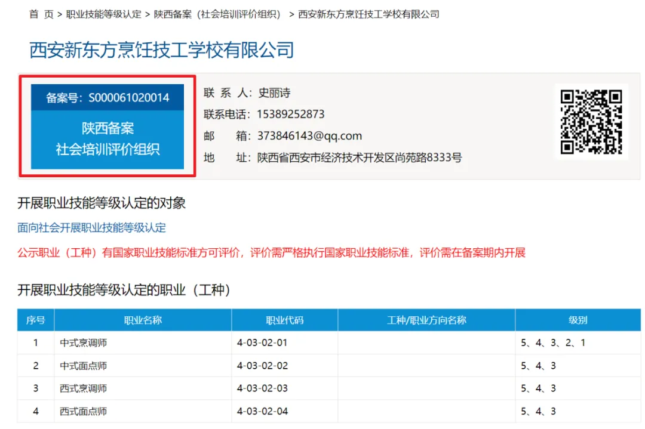Click the email address 373846143@qq.com
645x429 pixels.
(309, 136)
